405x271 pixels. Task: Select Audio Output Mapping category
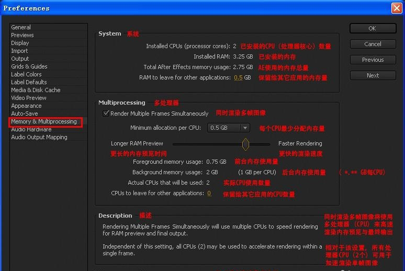pos(39,137)
